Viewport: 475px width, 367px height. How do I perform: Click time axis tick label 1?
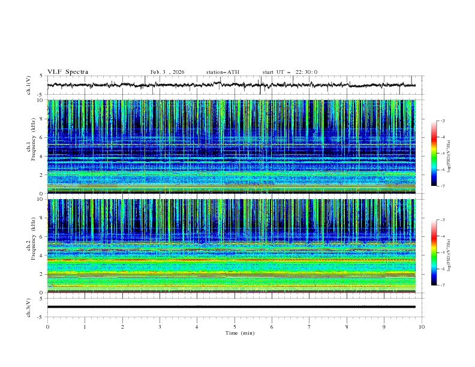[85, 327]
